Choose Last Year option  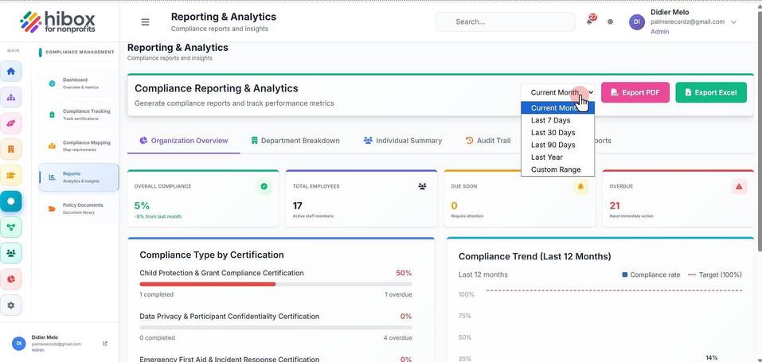[x=557, y=157]
